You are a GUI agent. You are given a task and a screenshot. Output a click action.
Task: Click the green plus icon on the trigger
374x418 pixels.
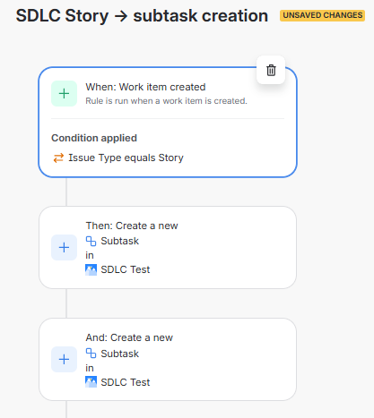(x=64, y=94)
